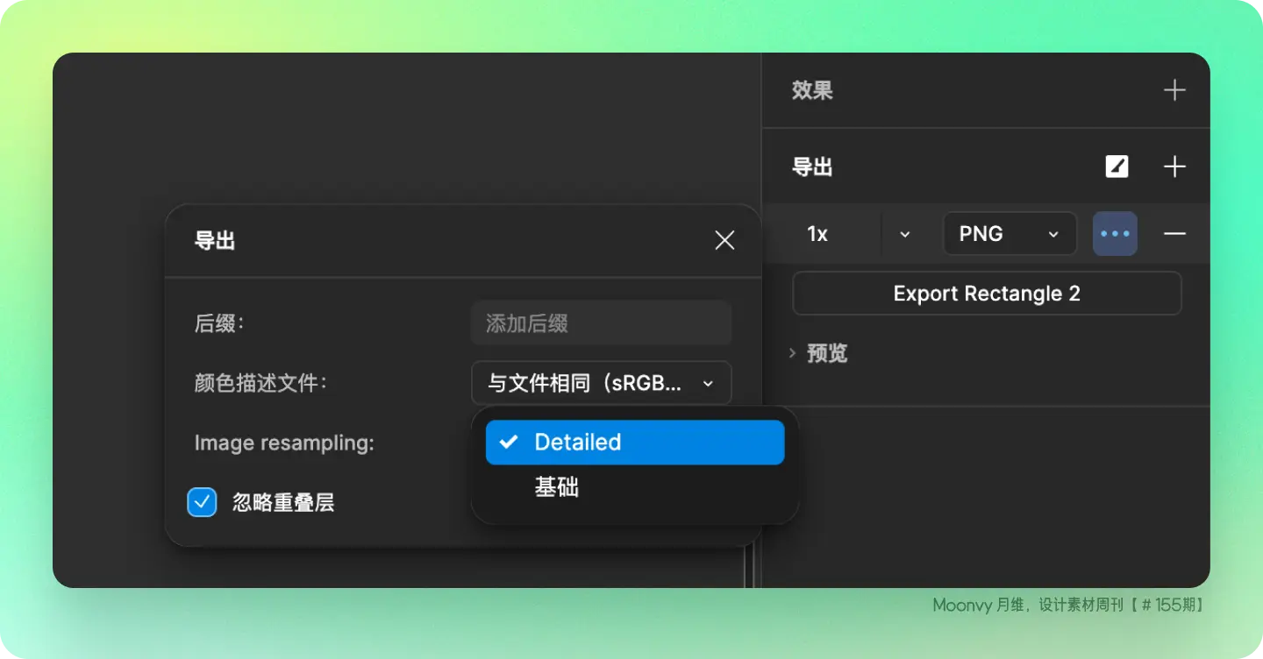Add another export setting with the plus icon
Viewport: 1263px width, 659px height.
tap(1174, 167)
